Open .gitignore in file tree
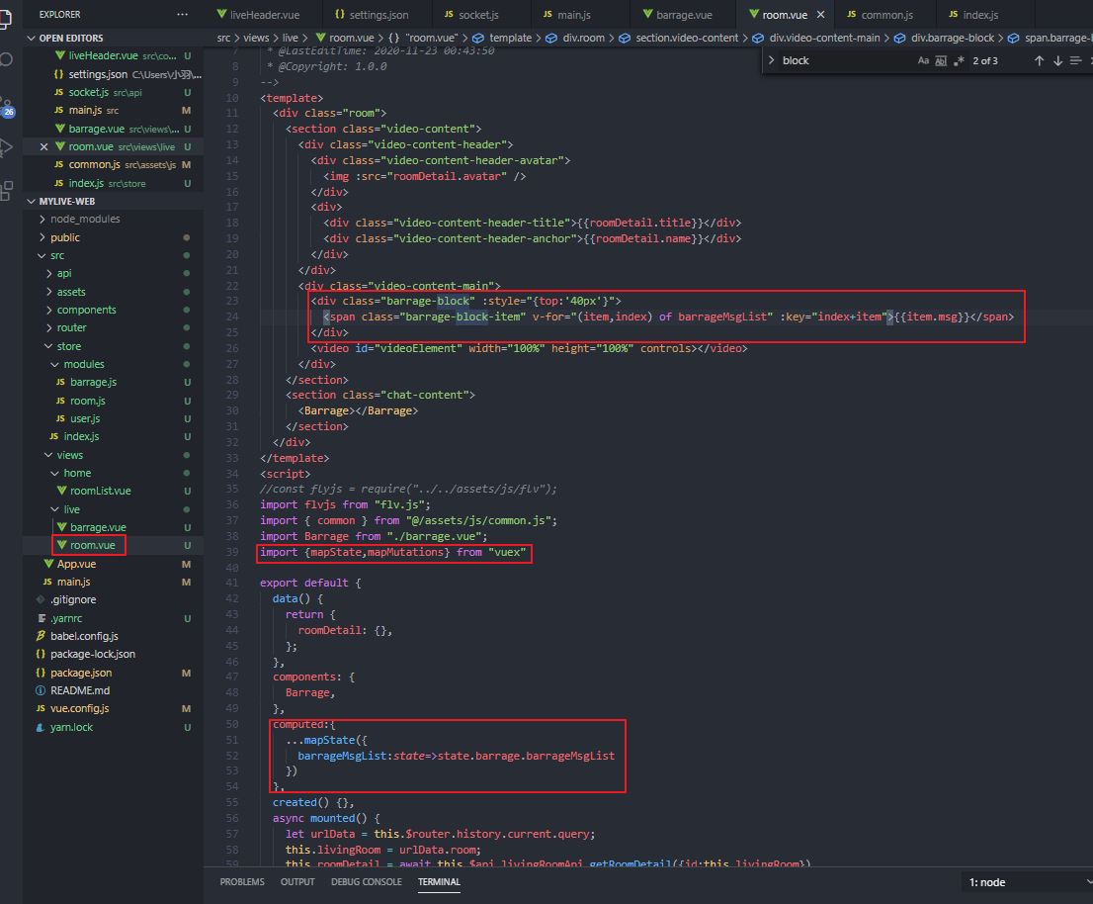 click(x=73, y=600)
